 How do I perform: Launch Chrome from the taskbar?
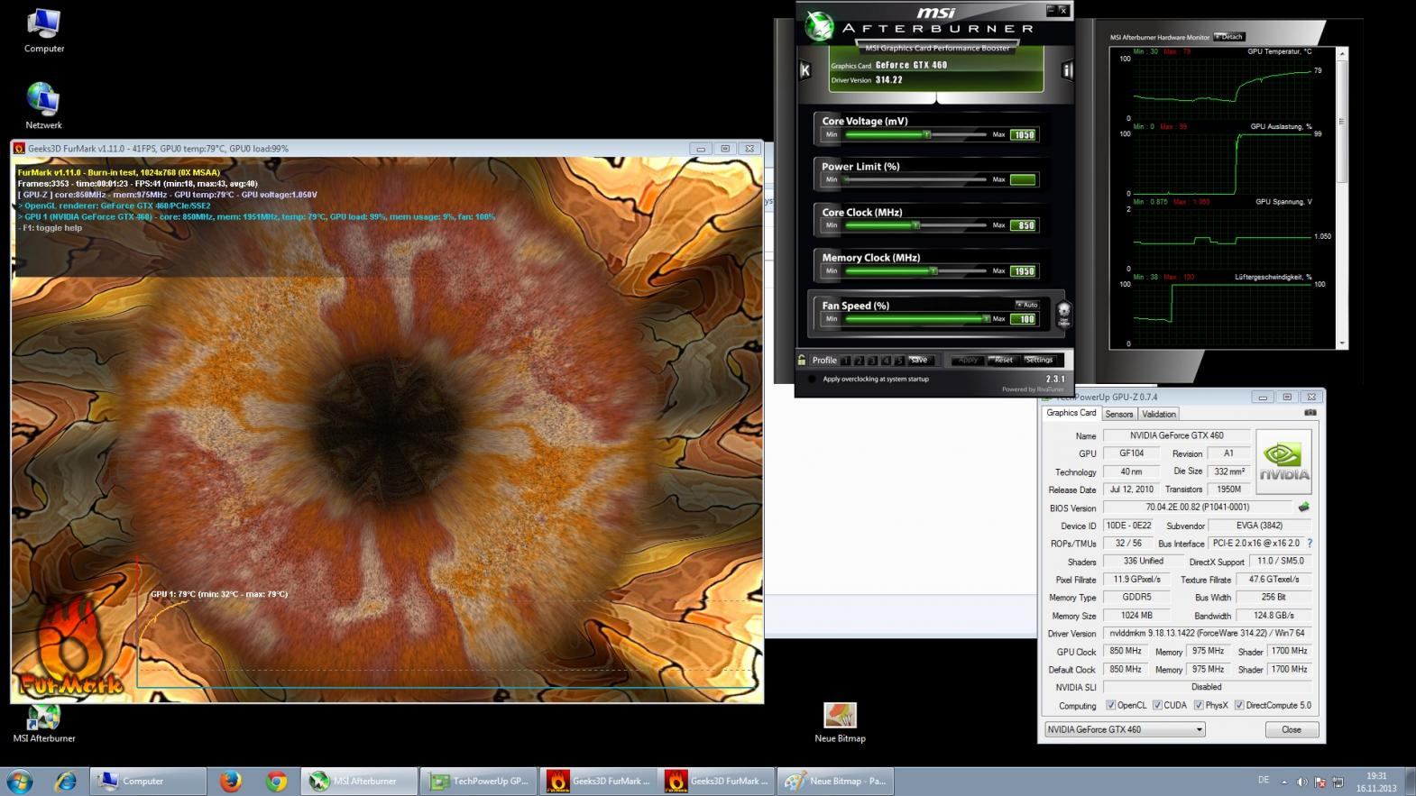276,782
